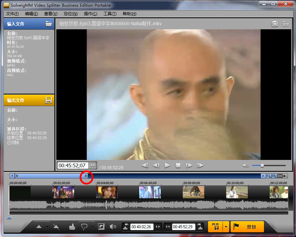Open the 查看(V) menu
Image resolution: width=296 pixels, height=237 pixels.
(x=51, y=14)
